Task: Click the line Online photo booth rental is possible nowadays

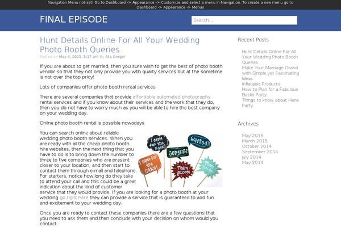Action: pos(92,123)
